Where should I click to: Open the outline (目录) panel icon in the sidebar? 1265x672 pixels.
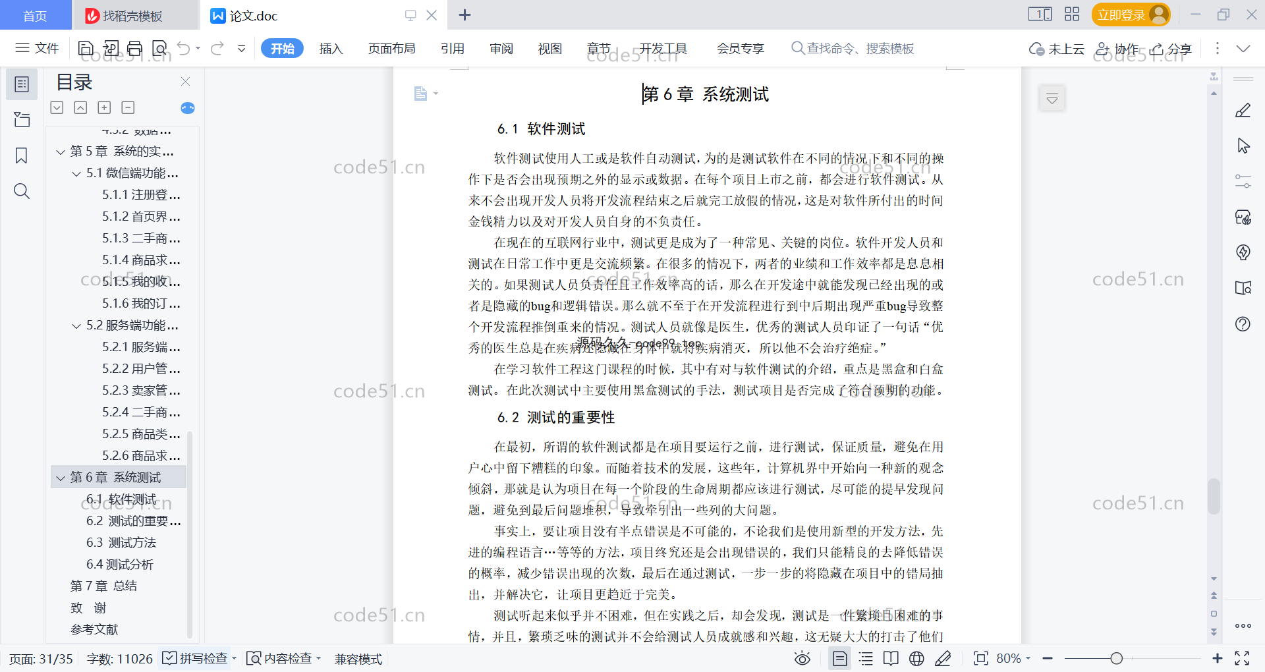22,84
